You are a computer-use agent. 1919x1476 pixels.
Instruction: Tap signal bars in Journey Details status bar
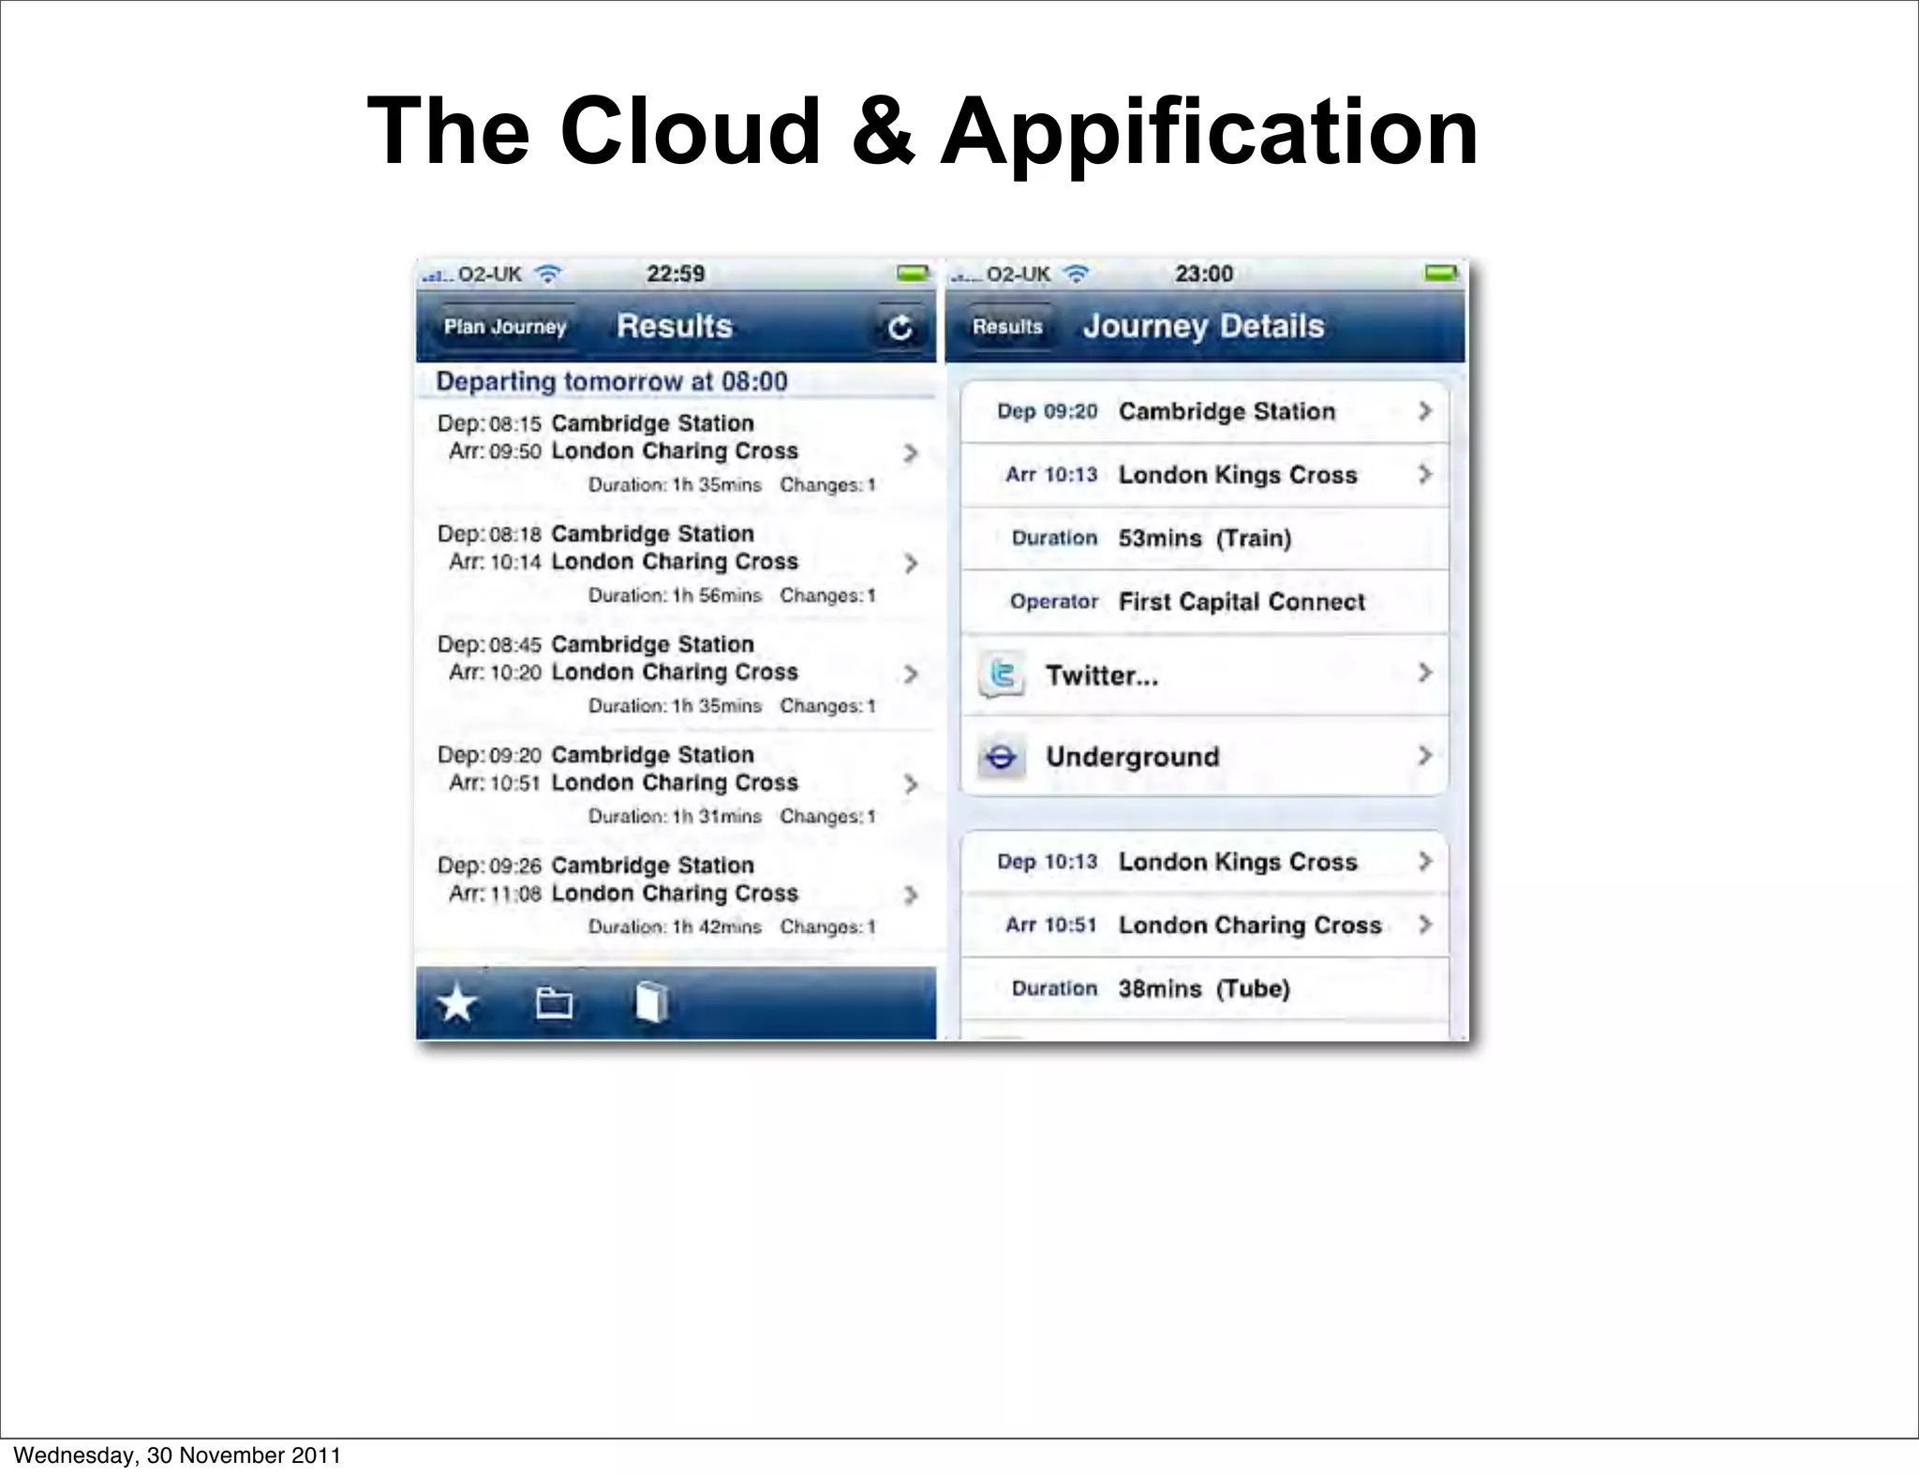[965, 275]
